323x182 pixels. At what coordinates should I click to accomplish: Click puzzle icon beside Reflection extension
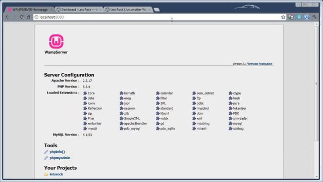[x=85, y=108]
